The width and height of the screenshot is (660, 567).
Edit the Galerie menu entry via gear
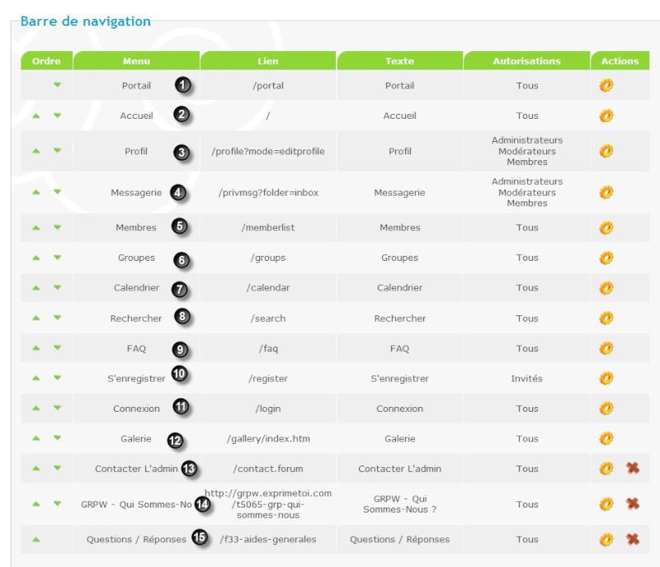pos(606,438)
